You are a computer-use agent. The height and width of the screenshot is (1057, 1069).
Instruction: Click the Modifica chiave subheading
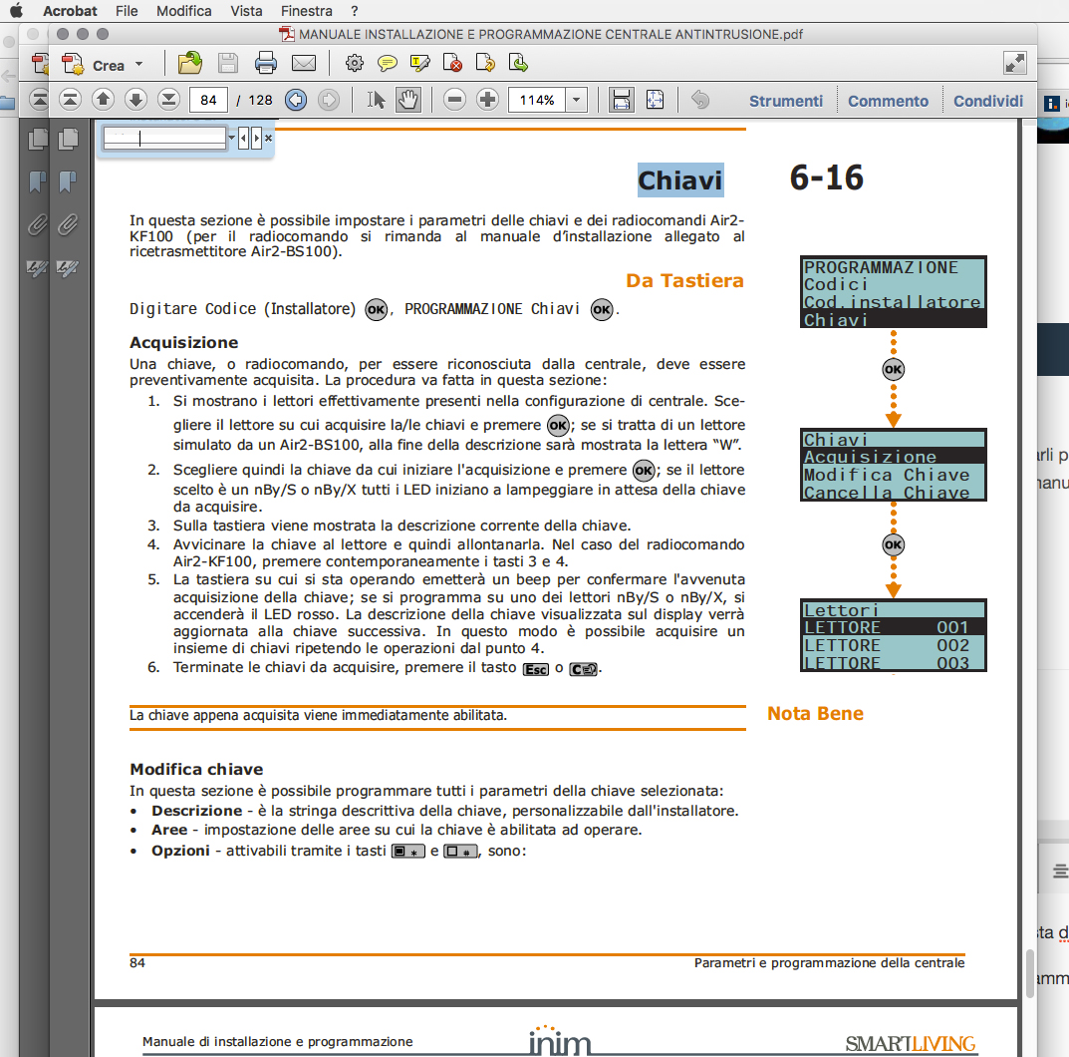(x=196, y=769)
